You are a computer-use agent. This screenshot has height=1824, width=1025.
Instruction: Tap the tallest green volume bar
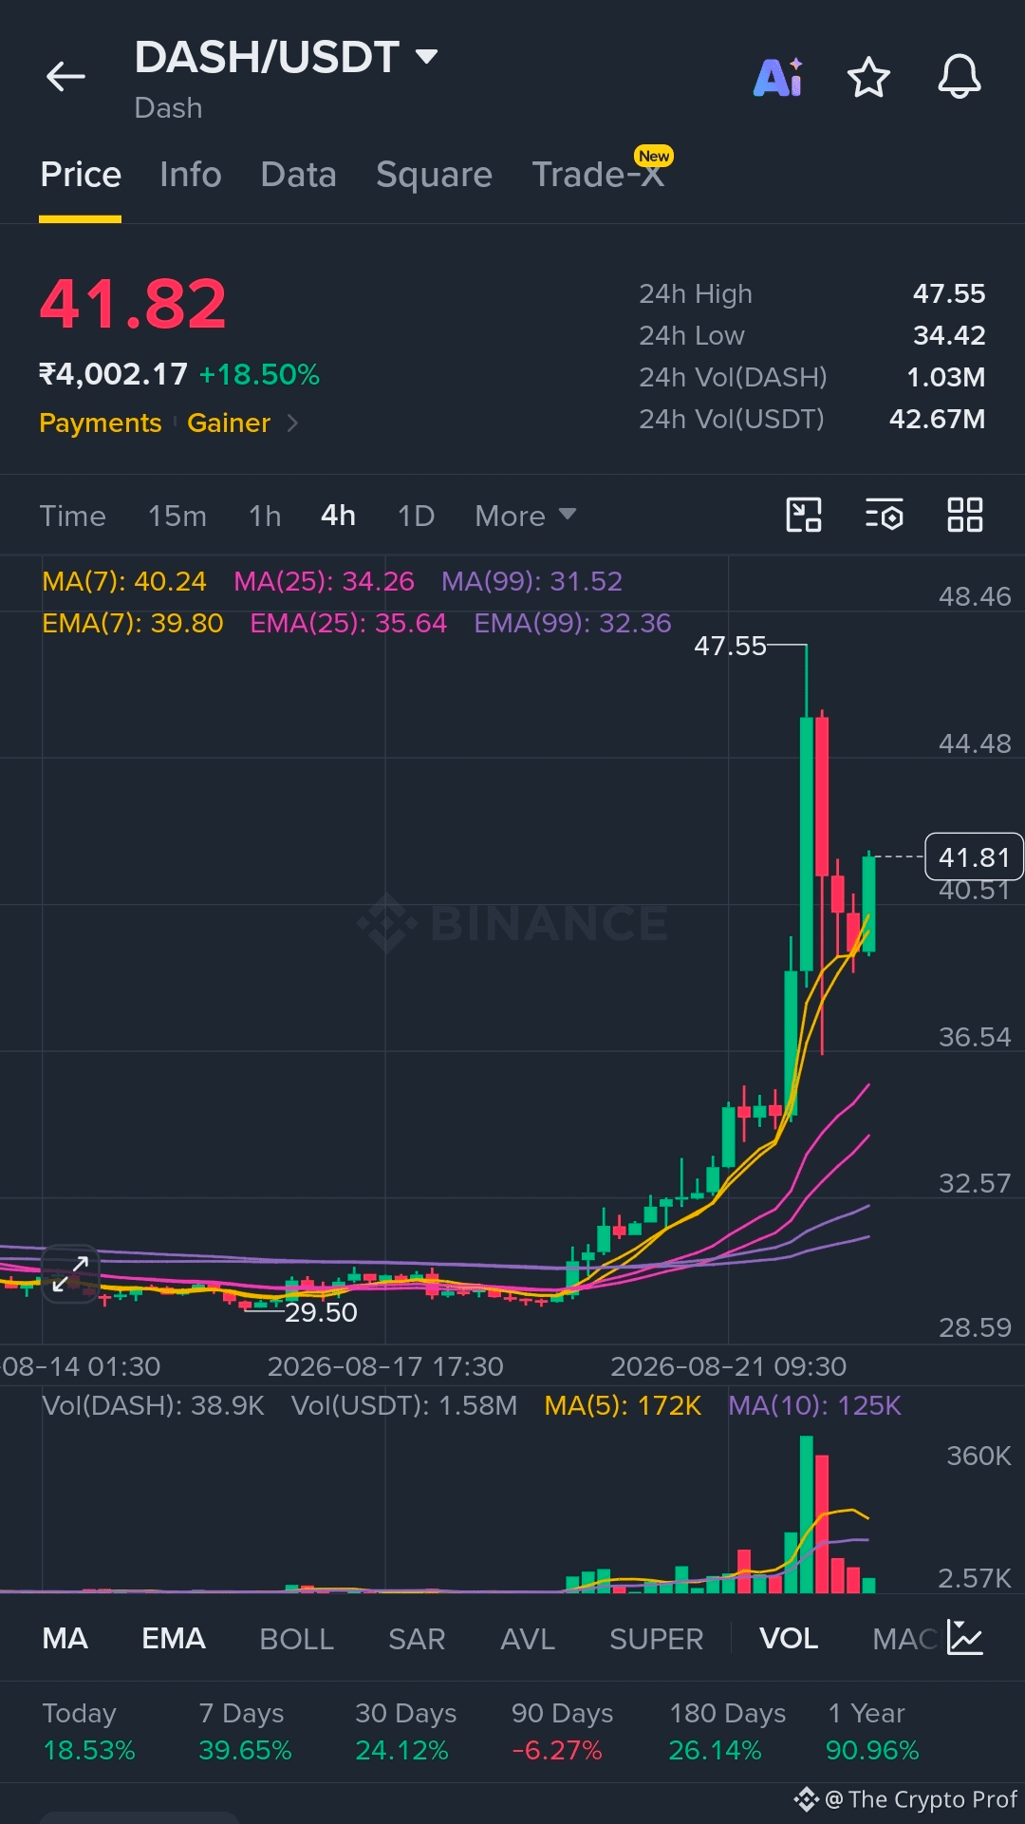806,1514
